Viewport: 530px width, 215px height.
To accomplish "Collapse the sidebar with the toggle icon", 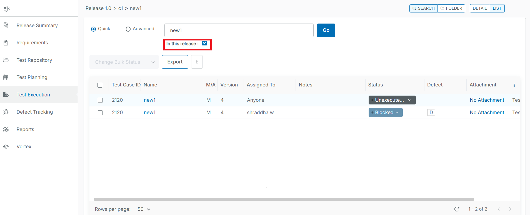I will tap(7, 9).
